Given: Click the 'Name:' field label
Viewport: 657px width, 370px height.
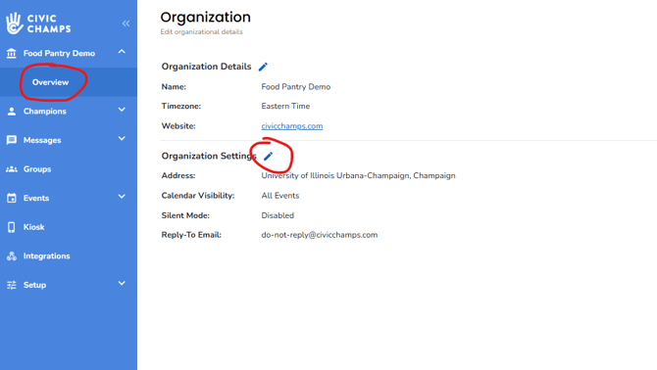Looking at the screenshot, I should tap(174, 86).
